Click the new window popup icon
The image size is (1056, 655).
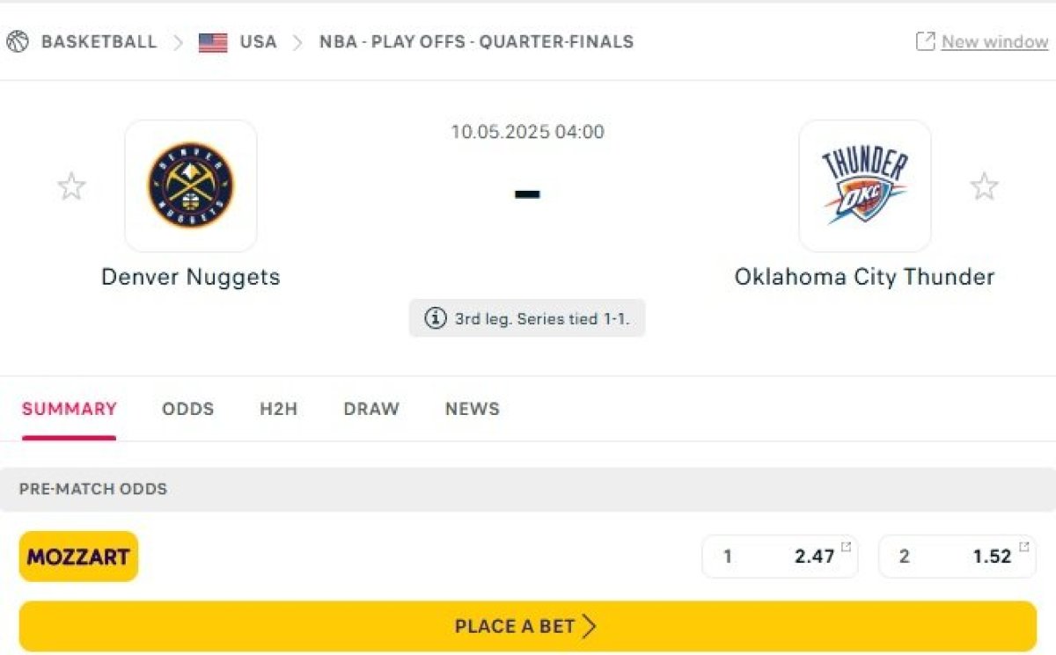[x=925, y=41]
